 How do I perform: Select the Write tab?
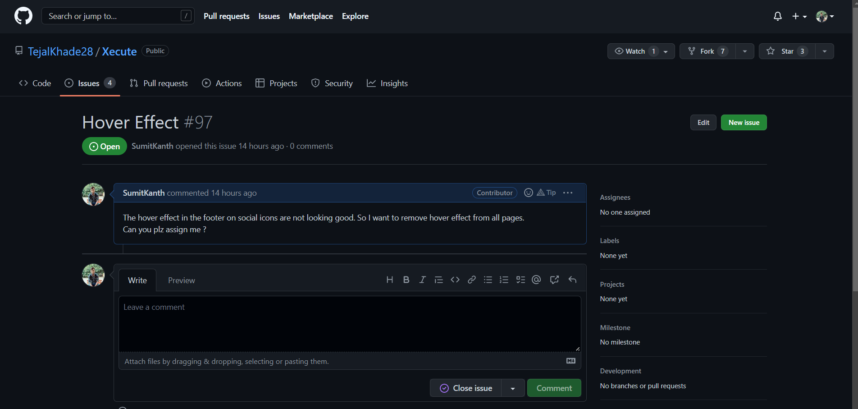[x=137, y=280]
